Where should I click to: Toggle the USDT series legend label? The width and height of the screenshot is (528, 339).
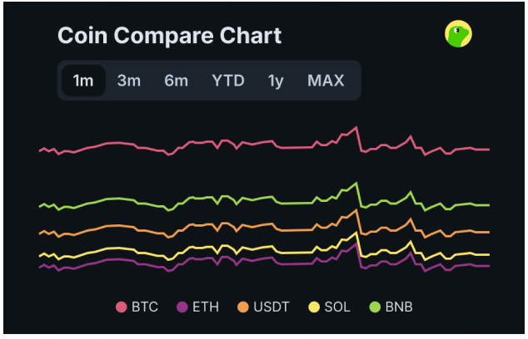(x=271, y=307)
